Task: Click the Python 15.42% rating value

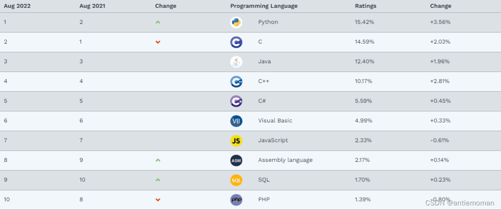Action: click(365, 22)
